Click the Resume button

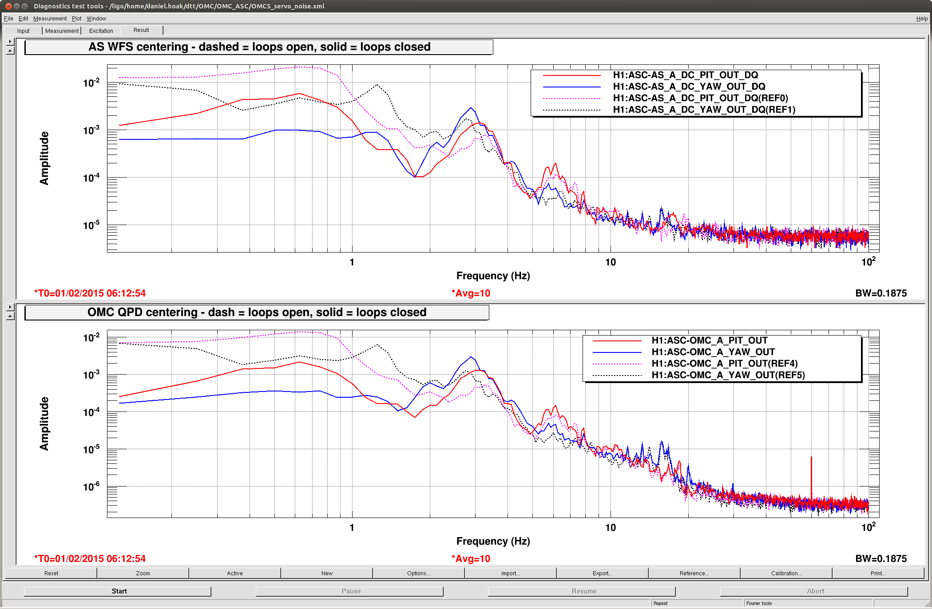[582, 591]
